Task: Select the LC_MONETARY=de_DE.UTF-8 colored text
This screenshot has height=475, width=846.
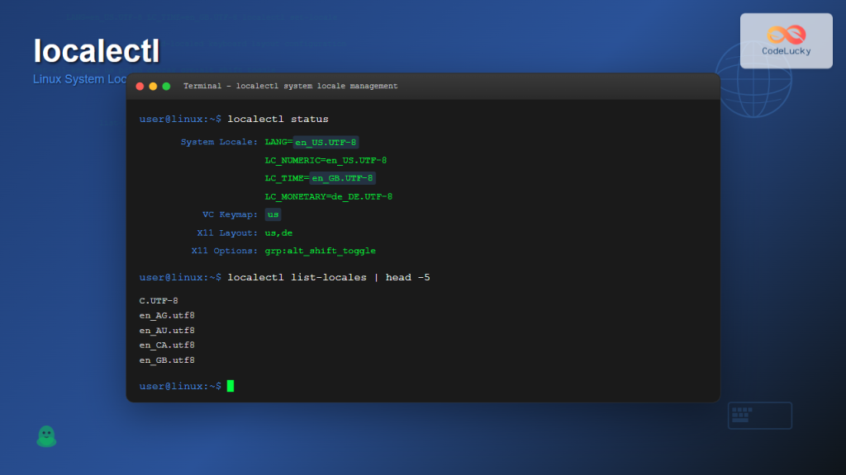Action: coord(328,196)
